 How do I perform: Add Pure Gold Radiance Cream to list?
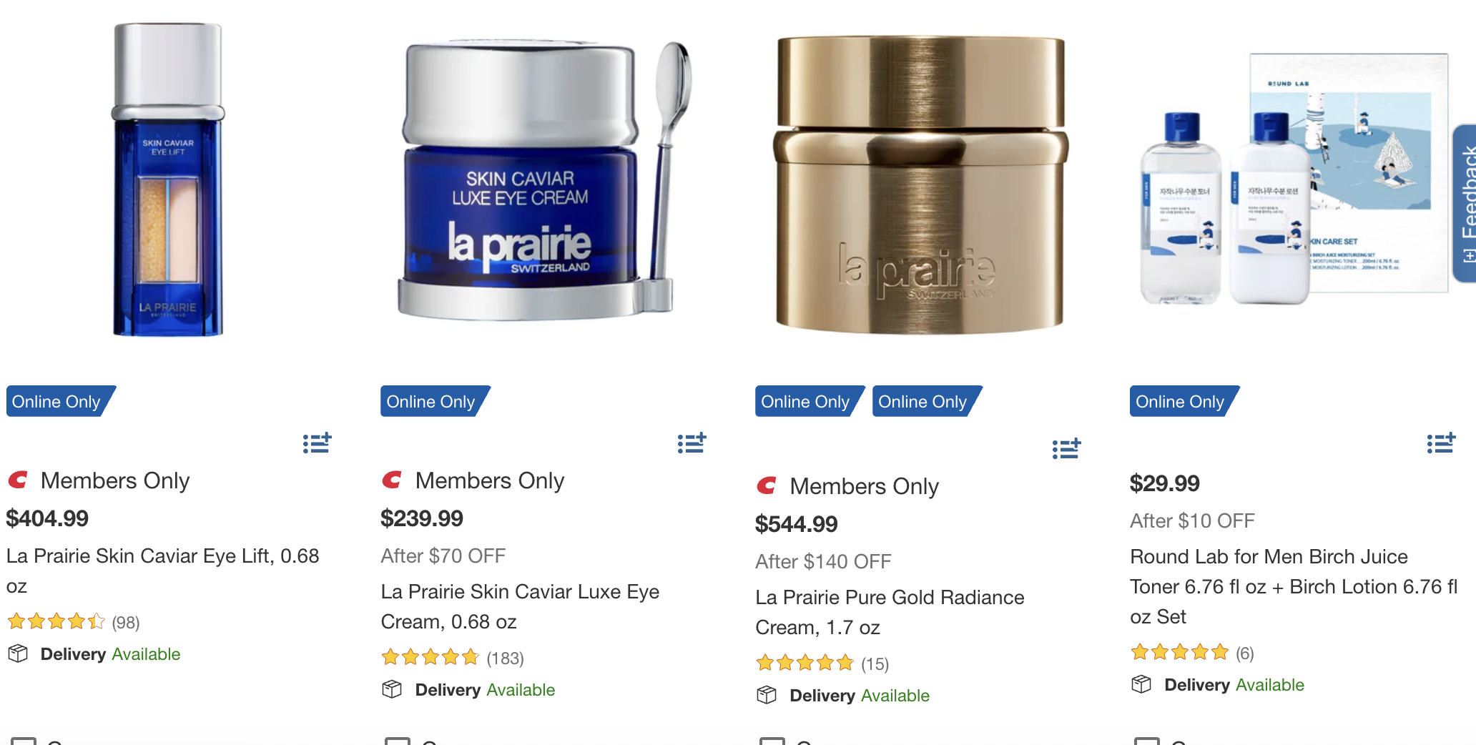click(x=1066, y=449)
